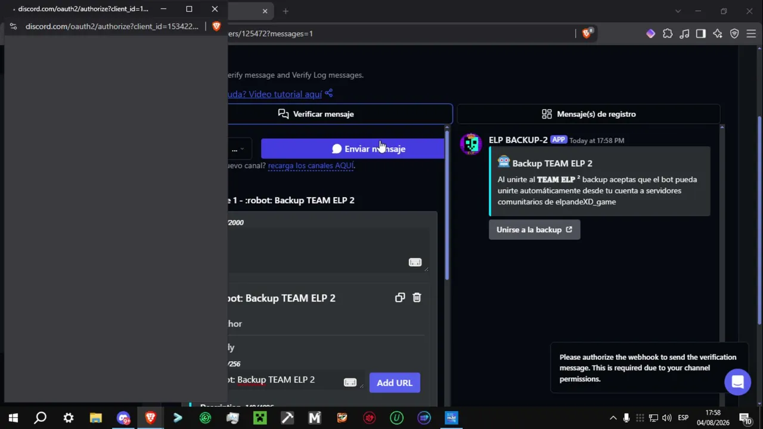Show hidden system tray icons
This screenshot has height=429, width=763.
[613, 418]
